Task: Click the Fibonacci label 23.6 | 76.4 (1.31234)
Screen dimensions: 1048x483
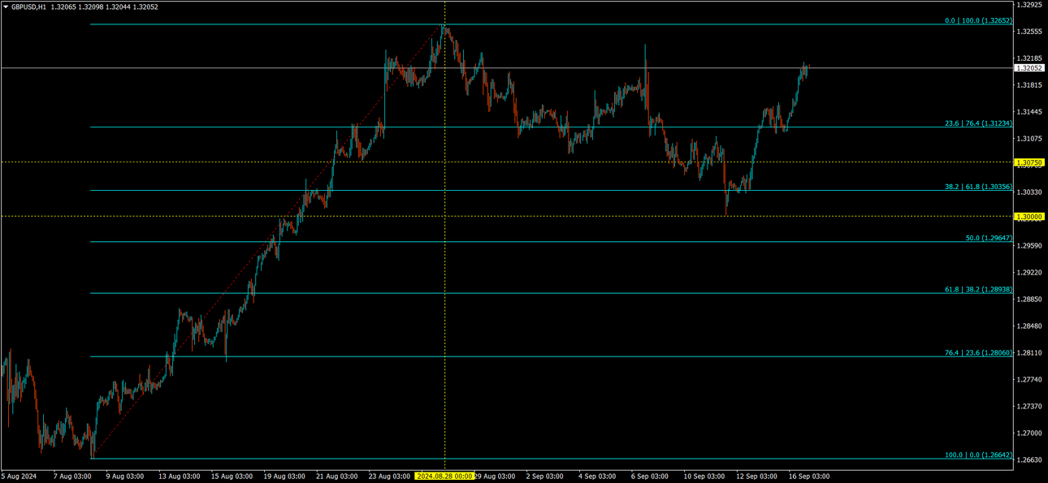Action: [978, 123]
